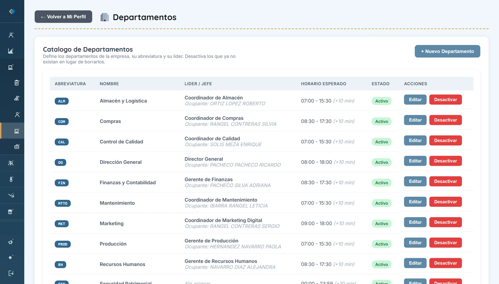Click the clipboard icon in sidebar
The image size is (499, 284).
tap(17, 83)
